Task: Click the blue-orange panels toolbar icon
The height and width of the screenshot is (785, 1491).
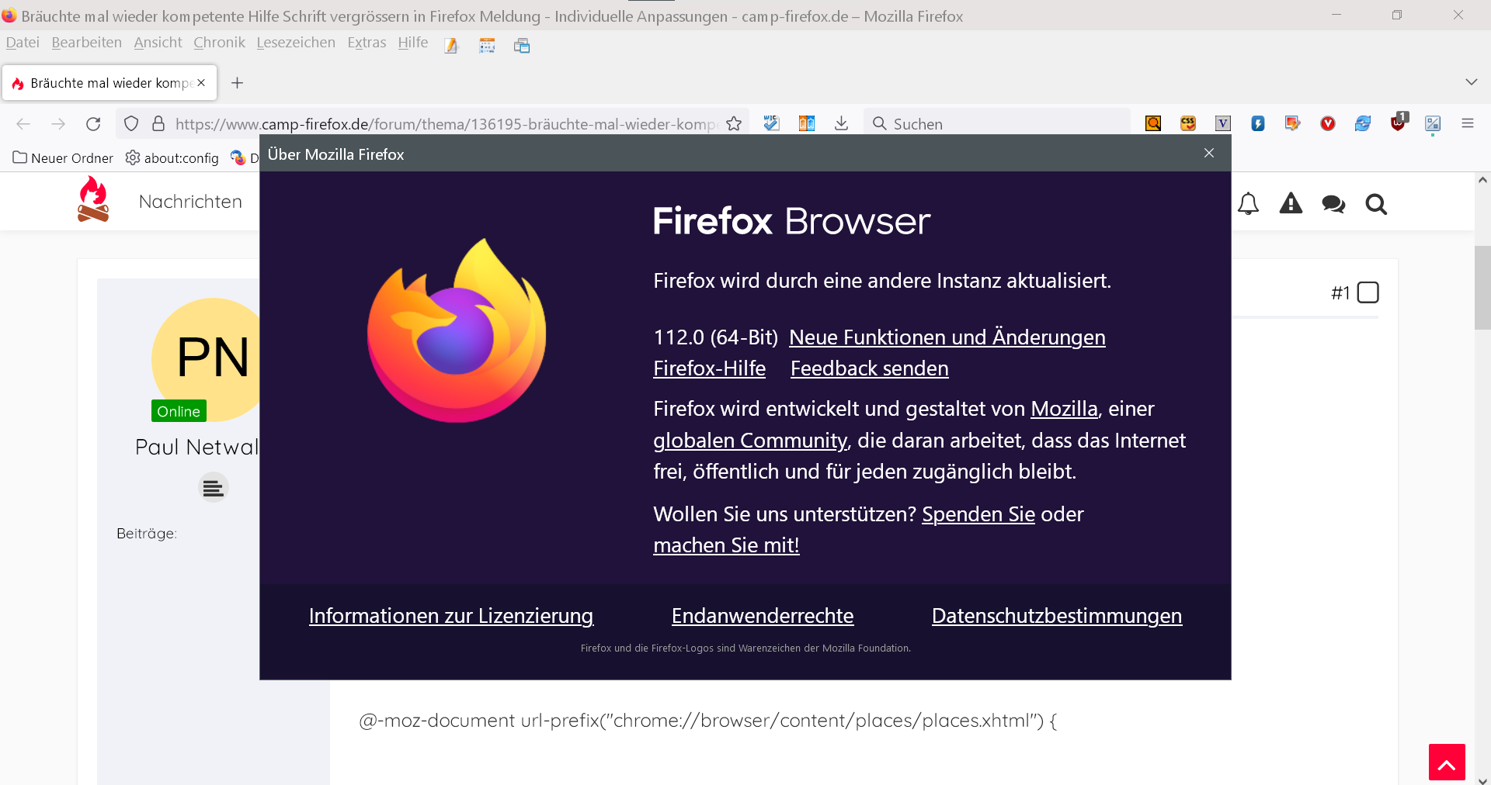Action: pyautogui.click(x=807, y=123)
